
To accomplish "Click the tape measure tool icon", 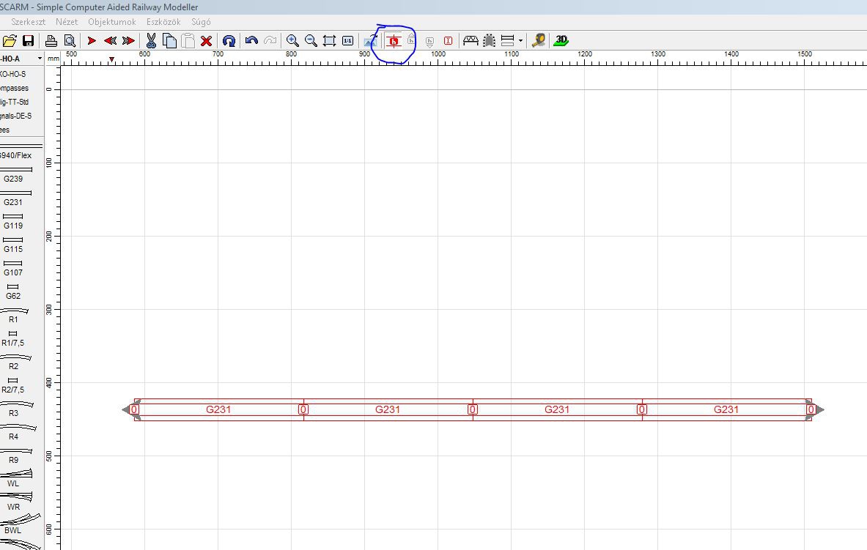I will tap(539, 41).
